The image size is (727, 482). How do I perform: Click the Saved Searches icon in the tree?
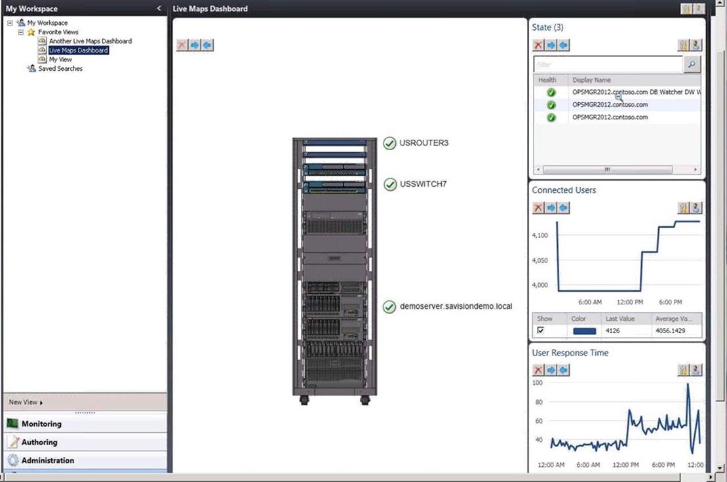click(x=31, y=69)
